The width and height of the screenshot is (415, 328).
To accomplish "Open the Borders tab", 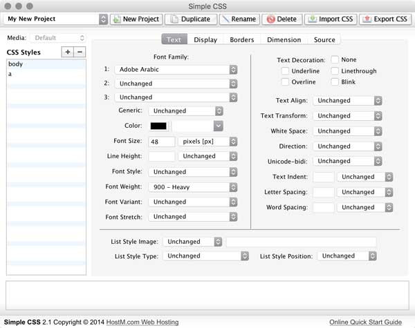I will 242,39.
